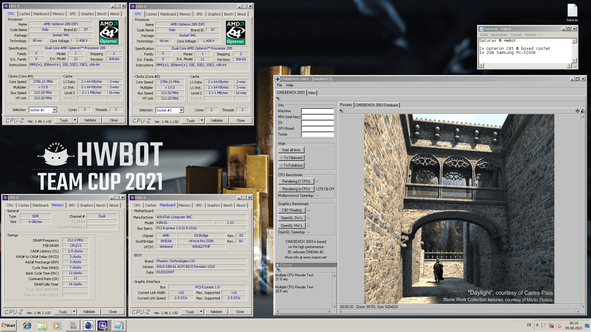Click the To Database button
Screen dimensions: 591x332
point(291,165)
